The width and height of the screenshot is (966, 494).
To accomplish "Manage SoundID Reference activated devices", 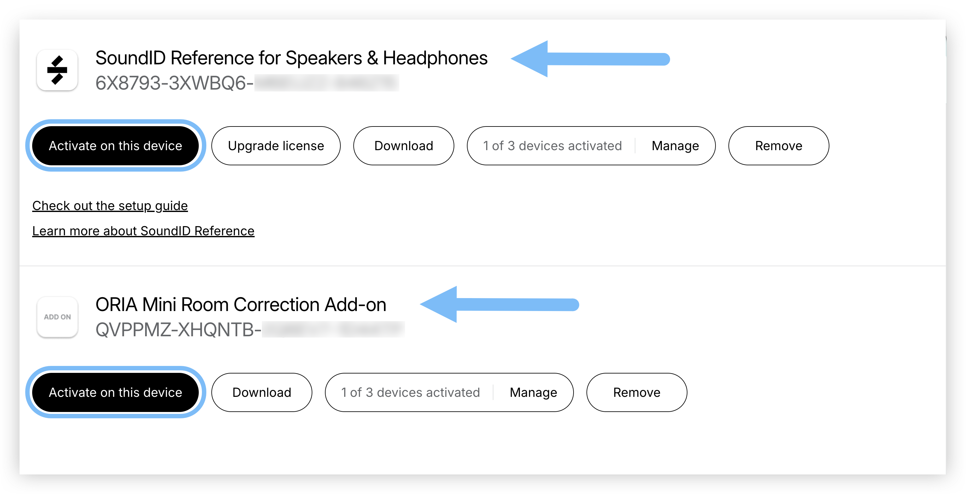I will click(675, 145).
